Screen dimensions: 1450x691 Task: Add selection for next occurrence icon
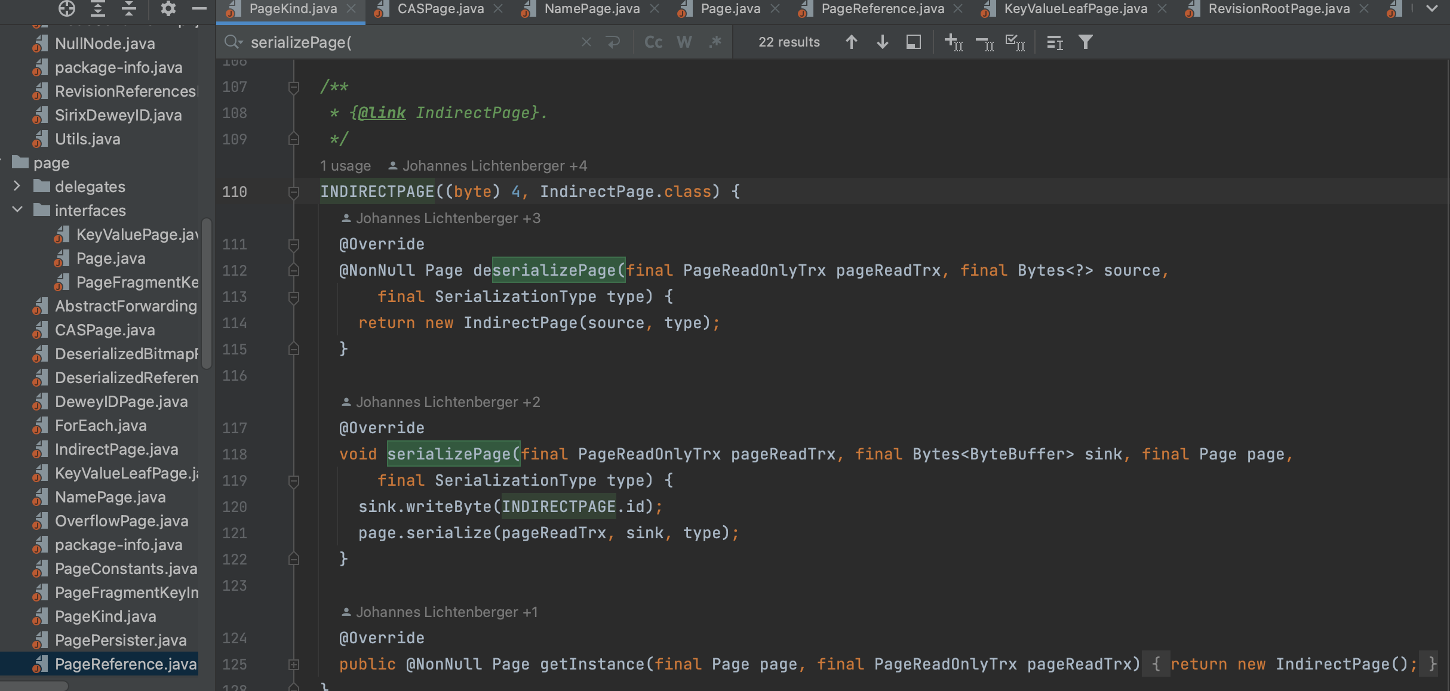(x=953, y=42)
